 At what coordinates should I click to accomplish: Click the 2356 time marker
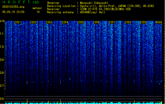pyautogui.click(x=96, y=22)
